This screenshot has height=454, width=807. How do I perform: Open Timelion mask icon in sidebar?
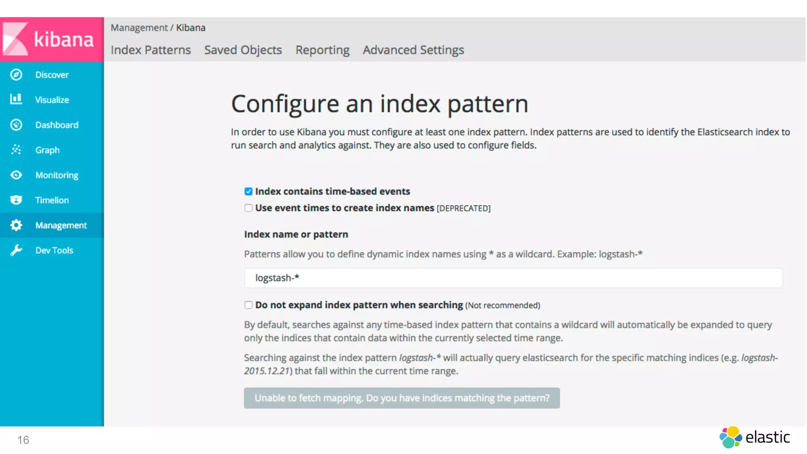[x=16, y=200]
